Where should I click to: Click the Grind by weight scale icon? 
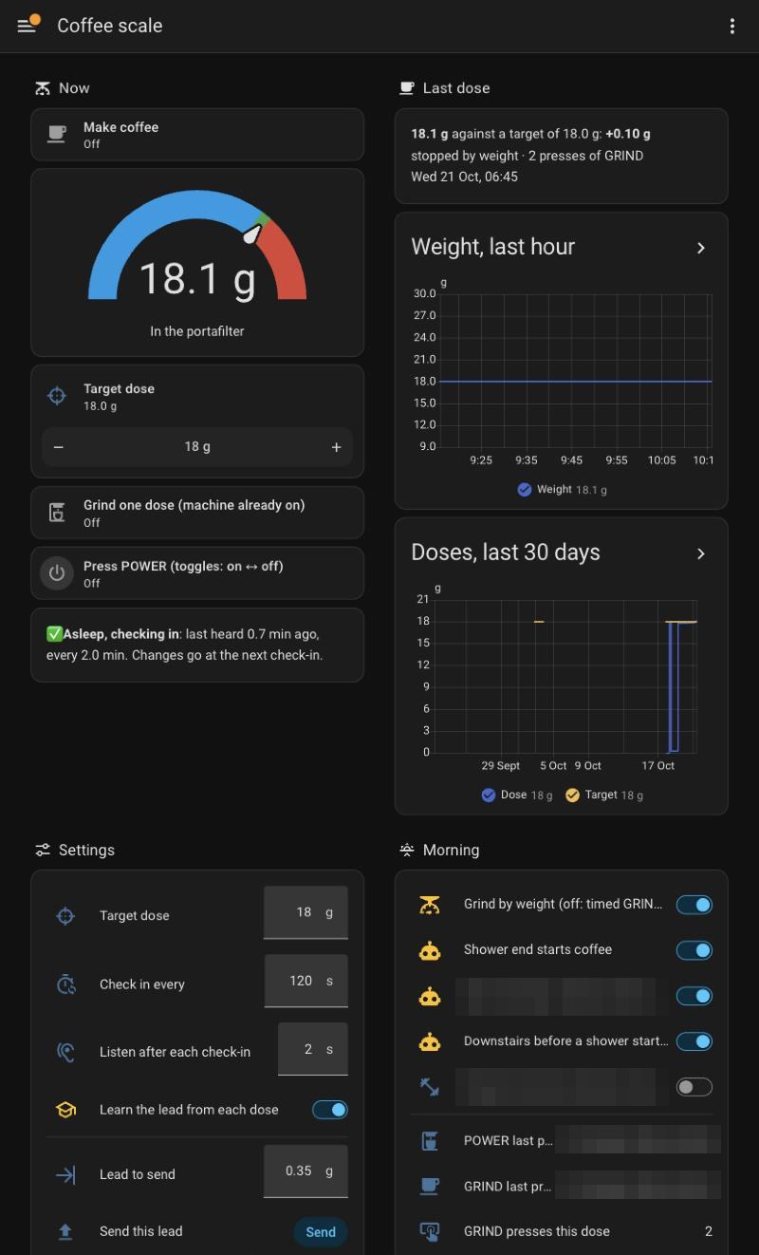click(x=430, y=905)
